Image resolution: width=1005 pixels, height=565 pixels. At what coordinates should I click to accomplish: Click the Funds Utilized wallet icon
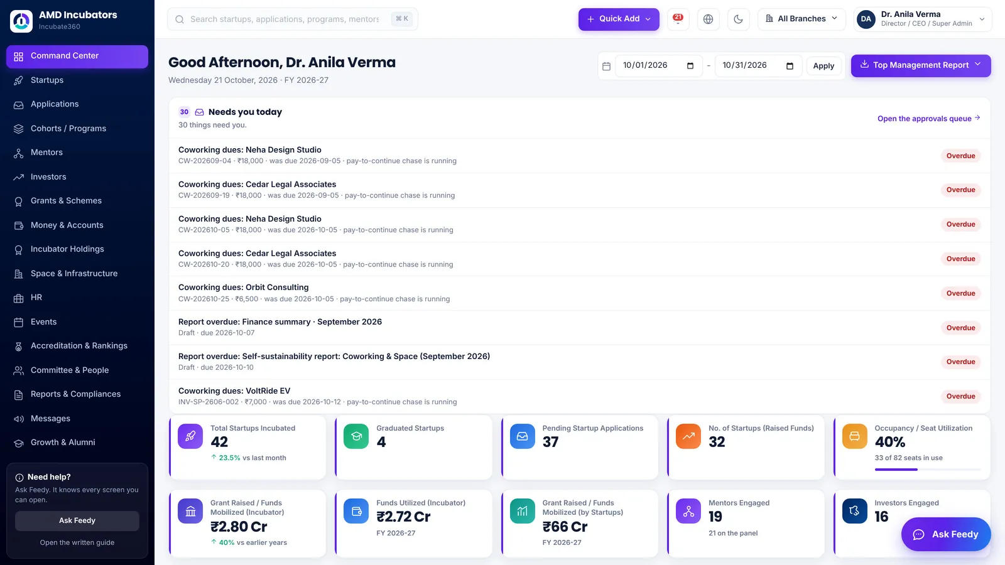point(356,511)
